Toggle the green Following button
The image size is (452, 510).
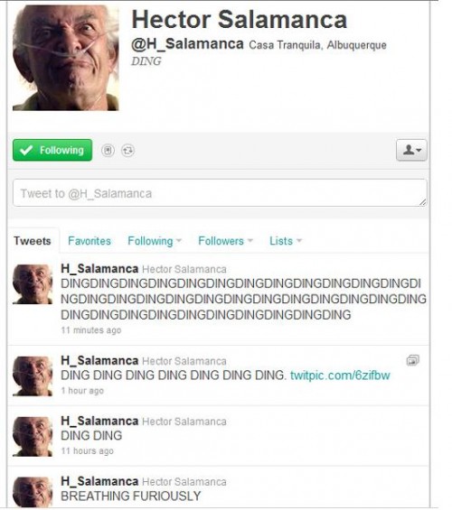(x=52, y=150)
